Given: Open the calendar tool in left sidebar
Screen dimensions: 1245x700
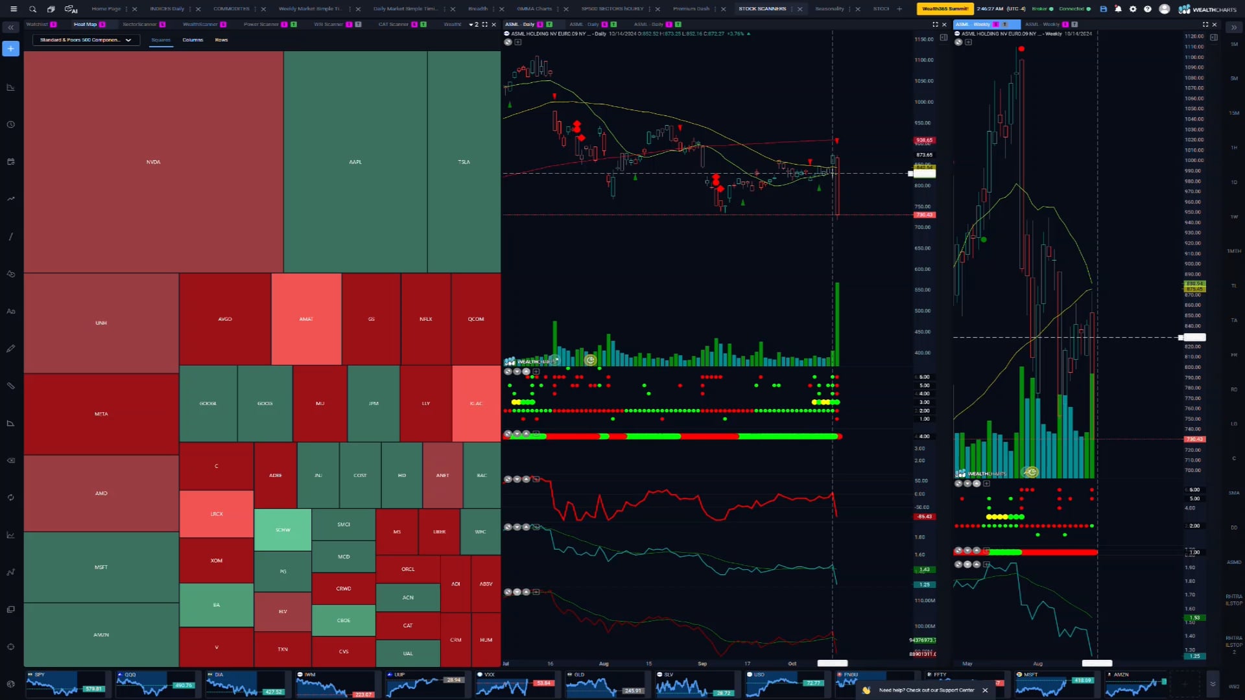Looking at the screenshot, I should click(11, 161).
